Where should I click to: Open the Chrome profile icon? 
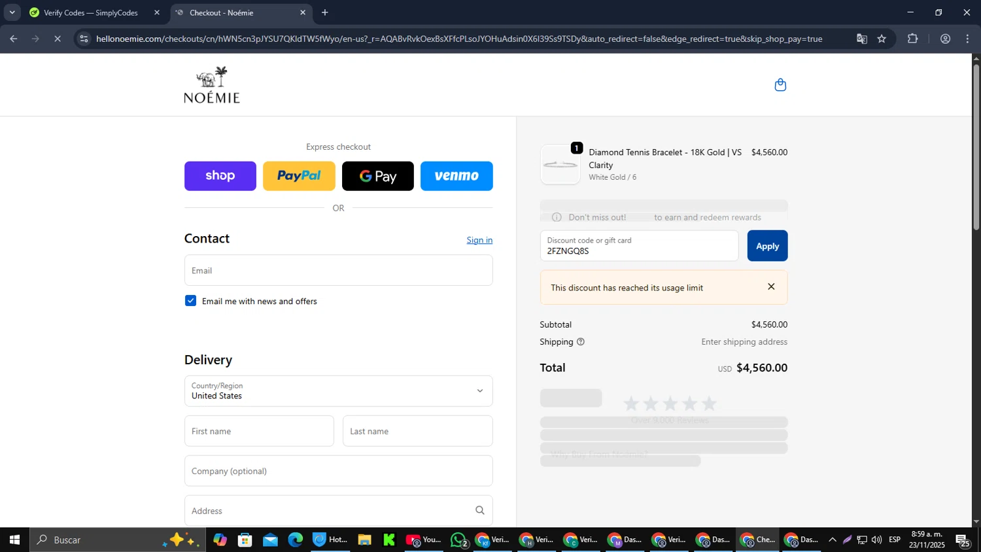pyautogui.click(x=945, y=39)
